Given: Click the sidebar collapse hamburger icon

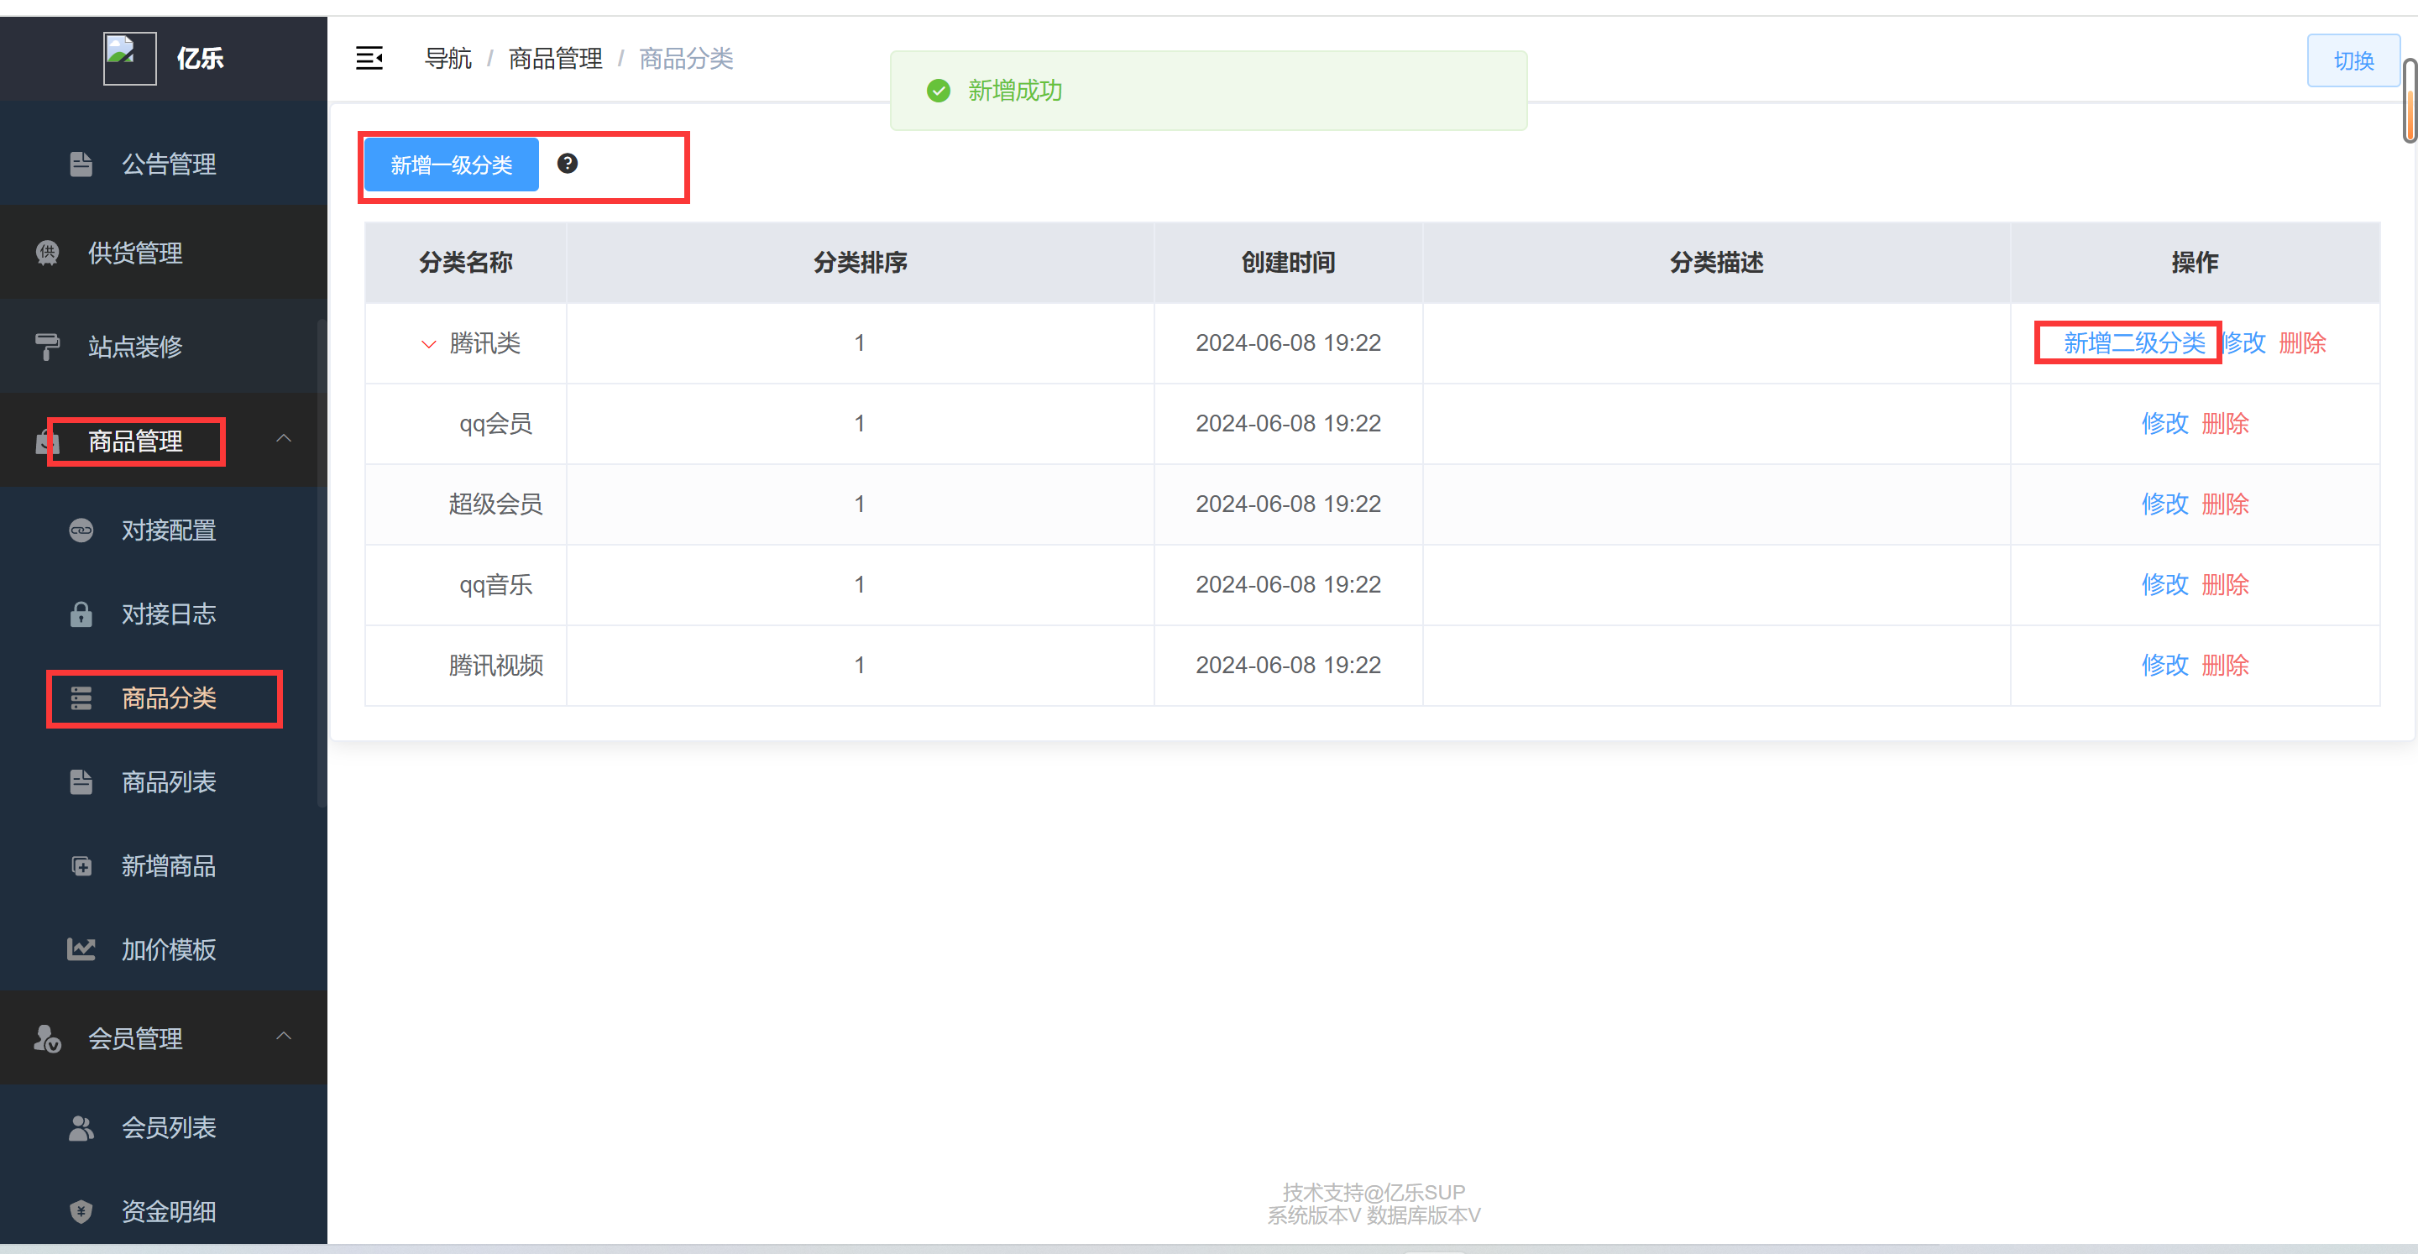Looking at the screenshot, I should tap(369, 58).
